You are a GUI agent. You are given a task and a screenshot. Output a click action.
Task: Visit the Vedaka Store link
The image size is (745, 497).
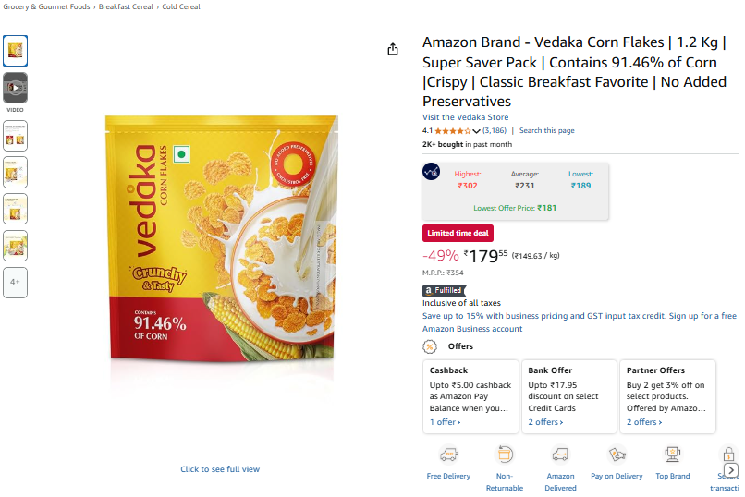465,117
